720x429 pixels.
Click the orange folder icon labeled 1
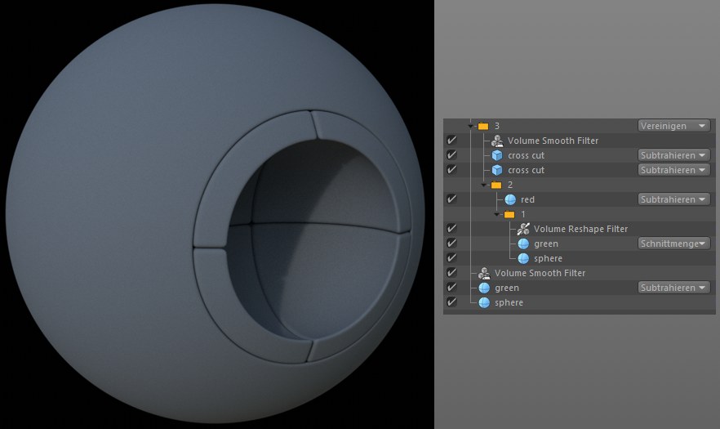coord(509,214)
